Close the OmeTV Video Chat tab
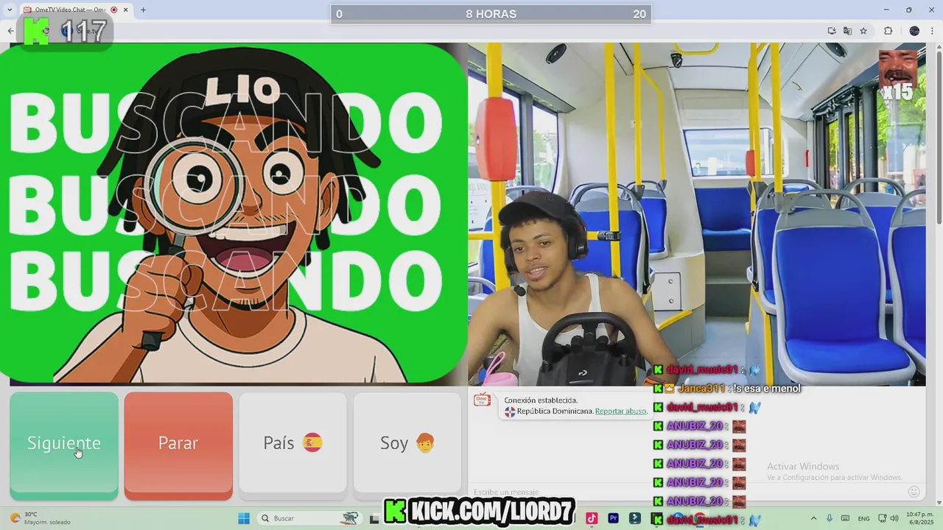 125,10
